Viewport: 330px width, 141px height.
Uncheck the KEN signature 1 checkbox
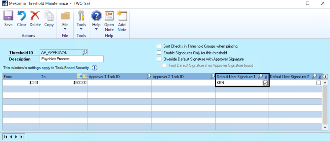pyautogui.click(x=265, y=83)
